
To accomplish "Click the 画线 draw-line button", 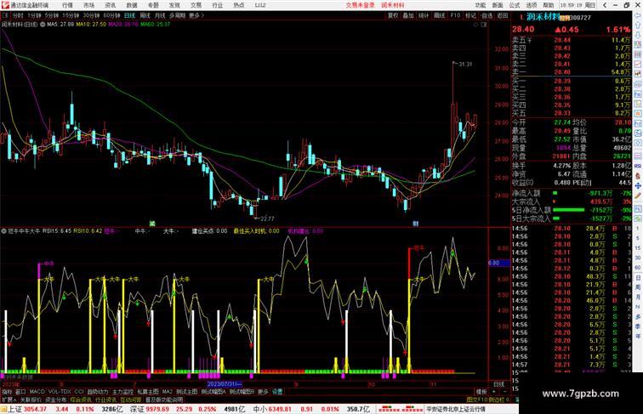I will 439,15.
